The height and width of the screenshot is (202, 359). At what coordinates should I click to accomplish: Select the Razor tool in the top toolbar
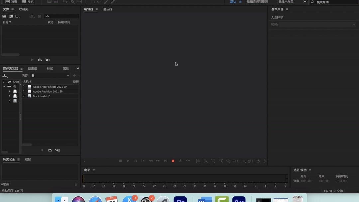(72, 2)
